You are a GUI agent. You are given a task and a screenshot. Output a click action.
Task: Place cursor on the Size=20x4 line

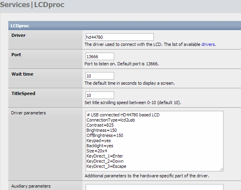(x=97, y=151)
